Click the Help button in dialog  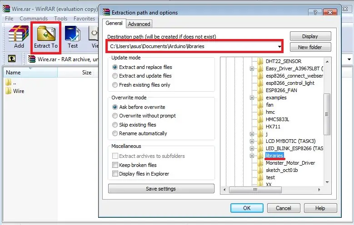[x=320, y=208]
